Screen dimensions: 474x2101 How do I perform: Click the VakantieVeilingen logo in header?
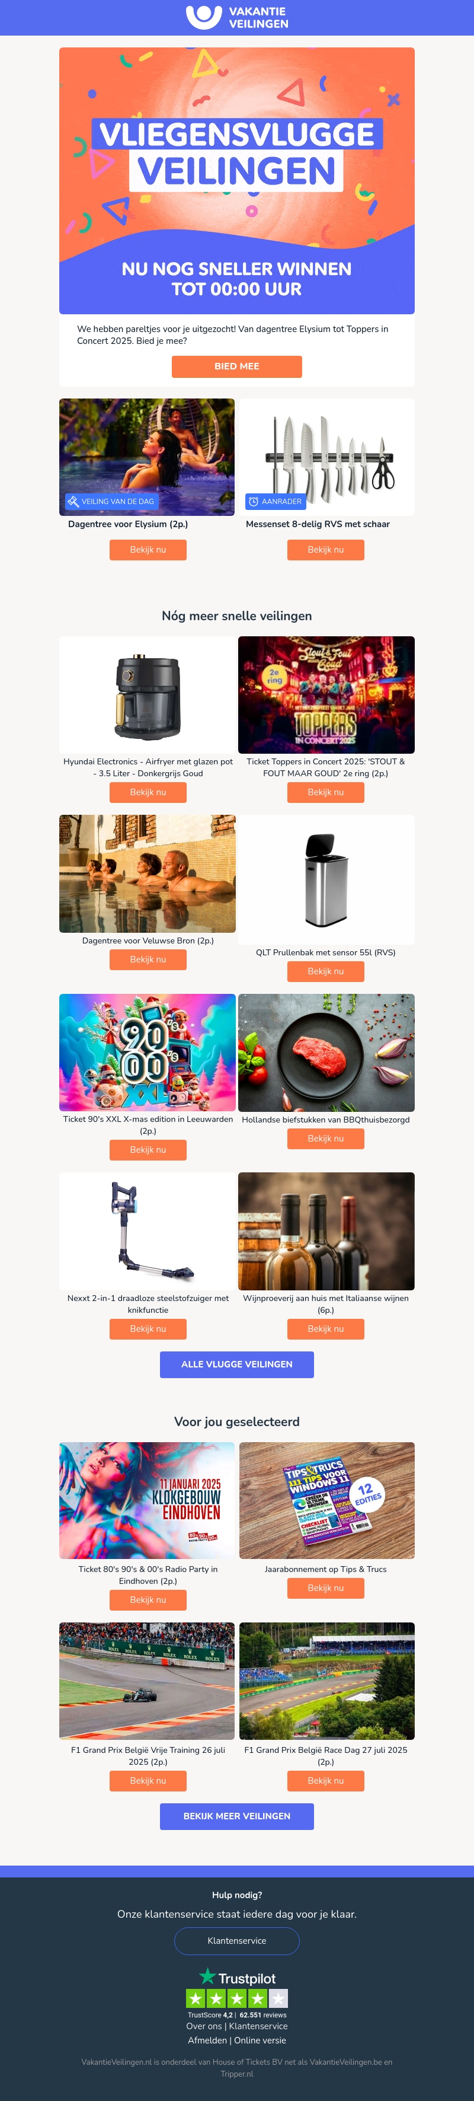click(x=237, y=17)
